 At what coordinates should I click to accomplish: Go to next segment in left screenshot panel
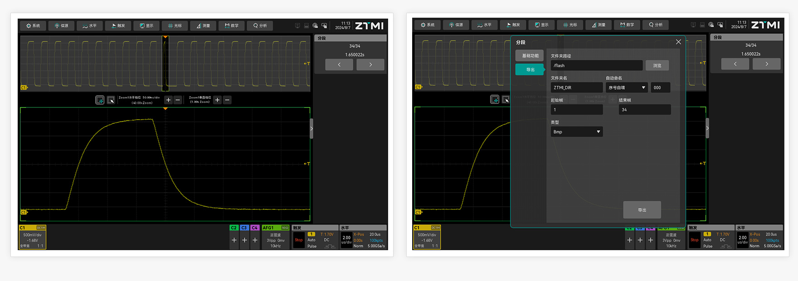click(x=370, y=65)
